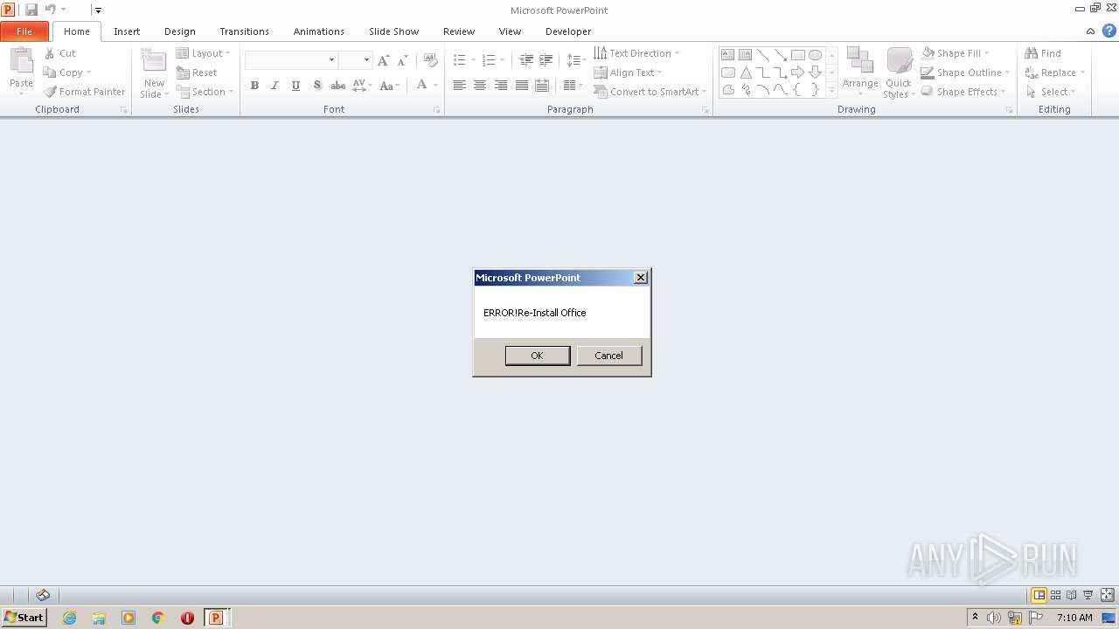Close the Microsoft PowerPoint error dialog
The width and height of the screenshot is (1119, 629).
point(641,278)
